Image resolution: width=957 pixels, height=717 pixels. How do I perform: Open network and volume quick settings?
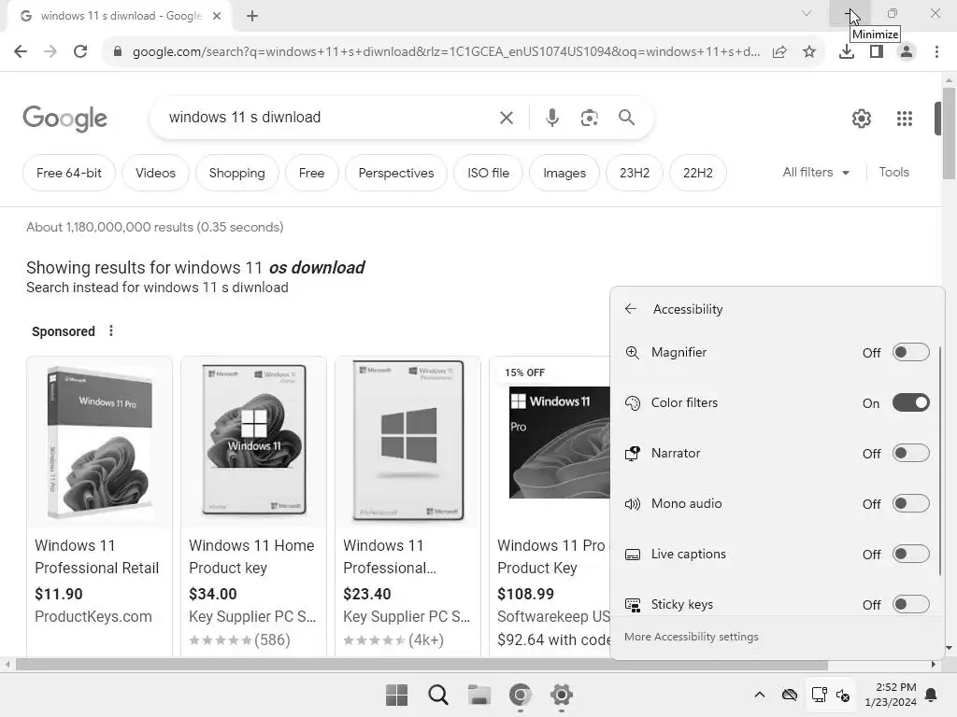click(x=830, y=695)
